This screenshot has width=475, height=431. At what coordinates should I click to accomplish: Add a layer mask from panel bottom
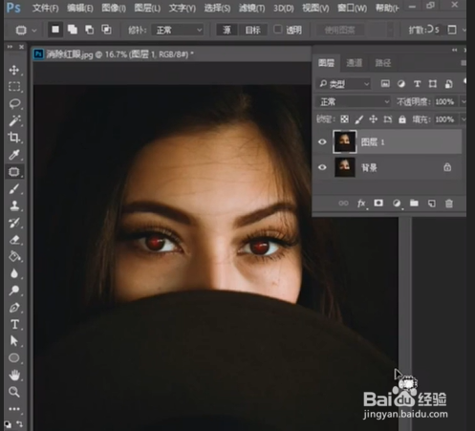378,203
